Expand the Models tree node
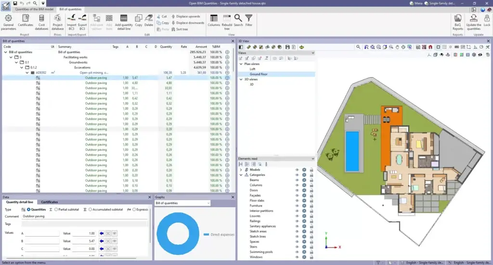Image resolution: width=493 pixels, height=265 pixels. coord(241,170)
